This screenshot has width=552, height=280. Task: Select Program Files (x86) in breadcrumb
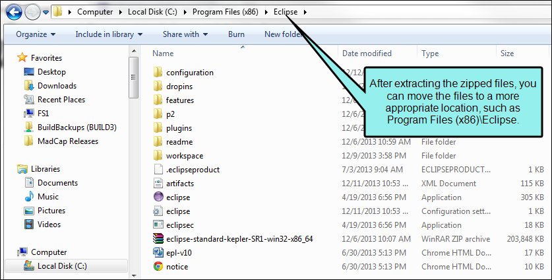[226, 12]
